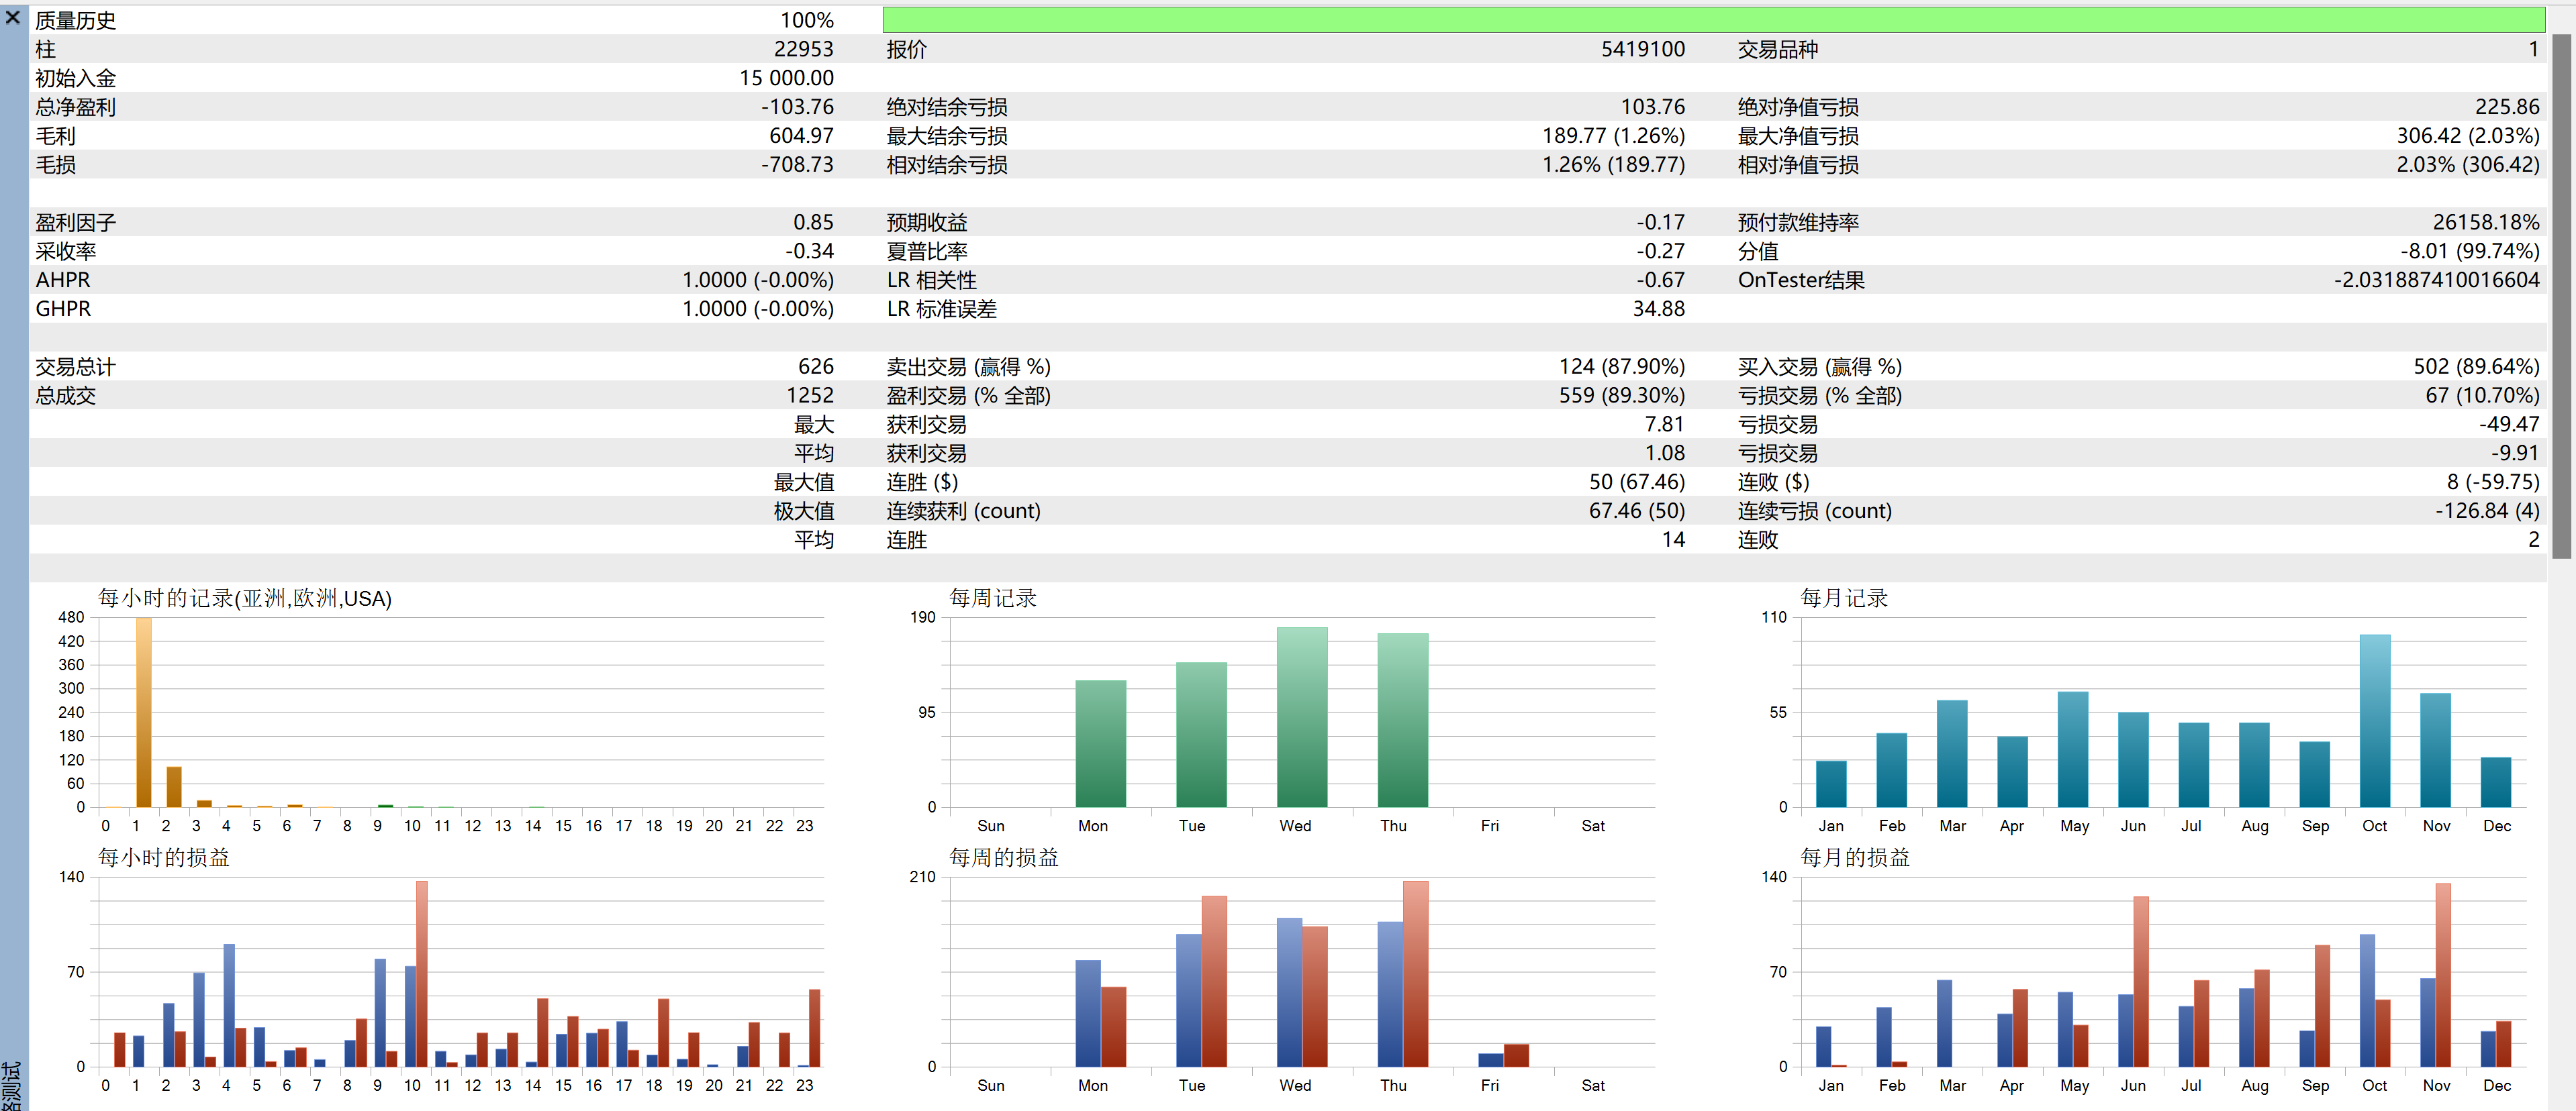The width and height of the screenshot is (2576, 1111).
Task: Click Thu red loss bar in weekly P/L chart
Action: [1415, 973]
